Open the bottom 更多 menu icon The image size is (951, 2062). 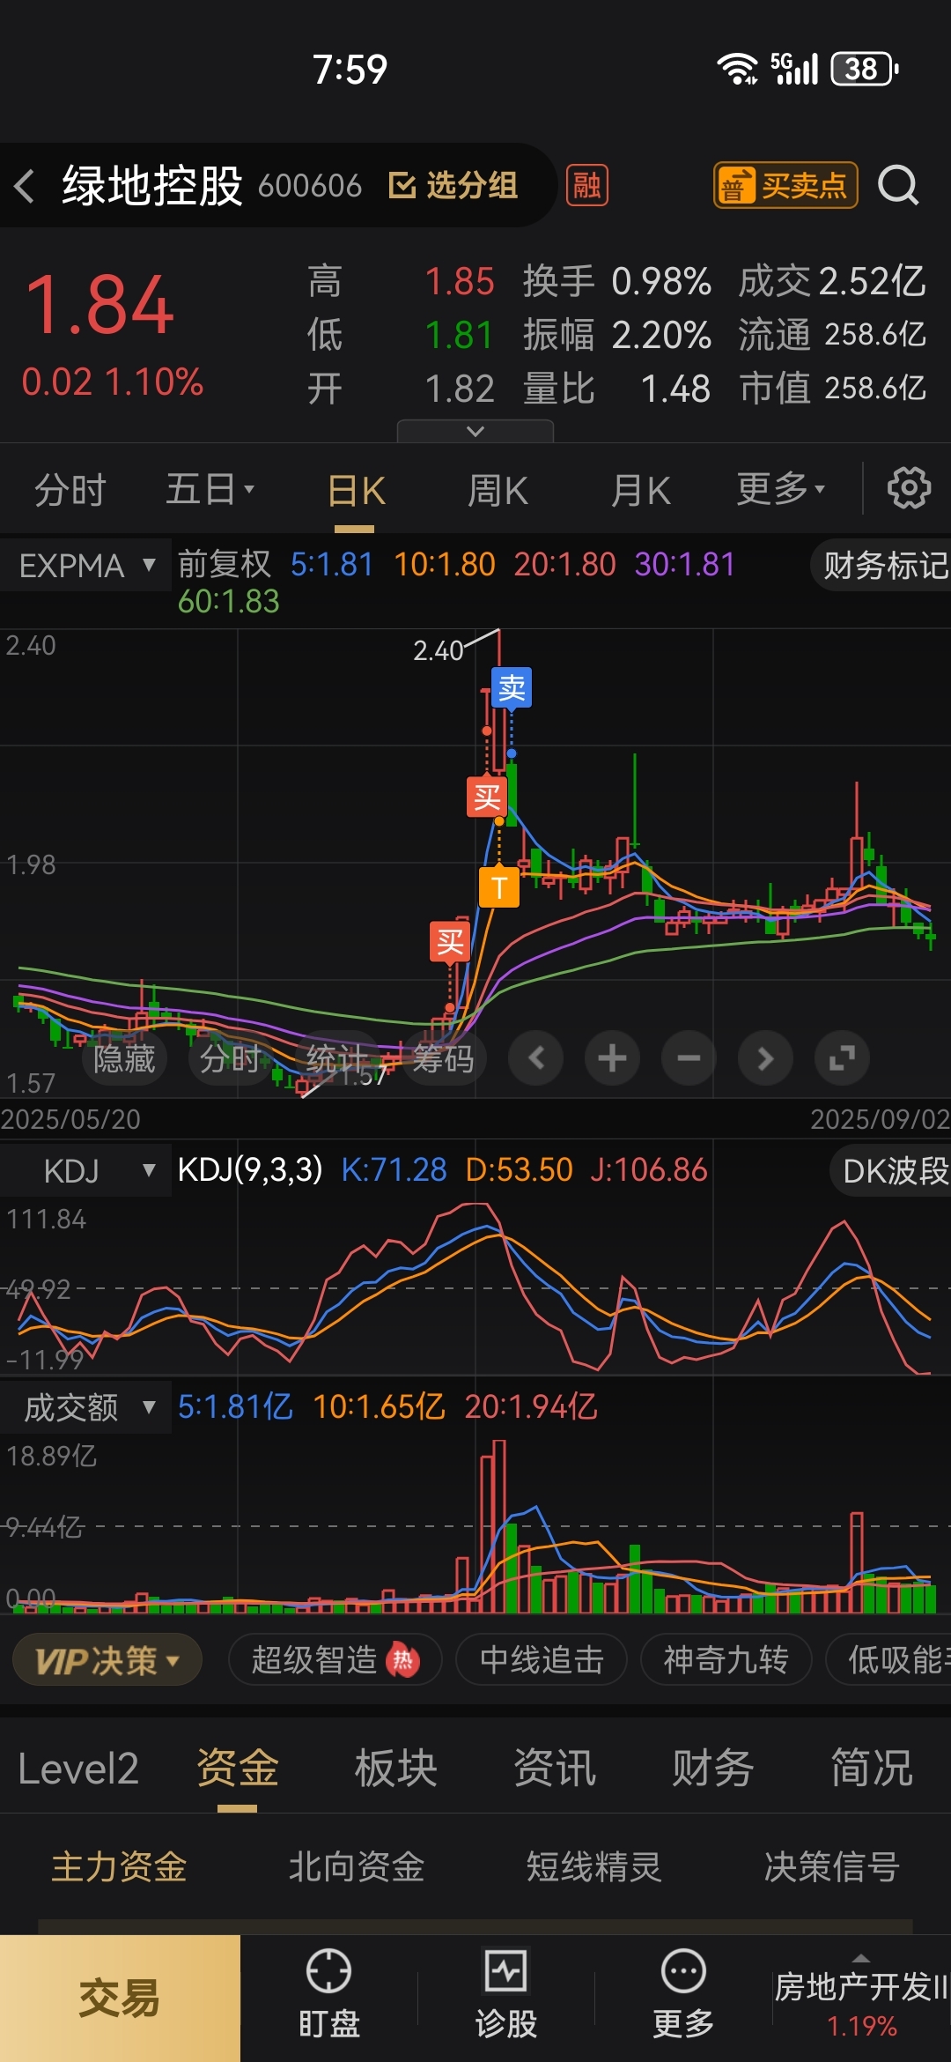tap(682, 1993)
